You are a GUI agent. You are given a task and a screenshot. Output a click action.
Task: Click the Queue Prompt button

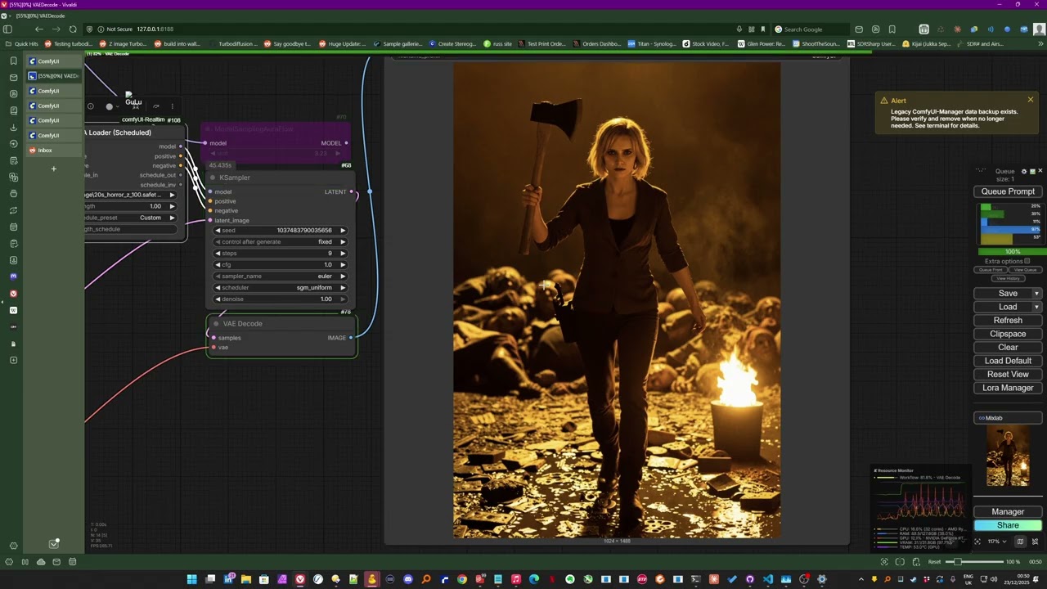click(1008, 191)
